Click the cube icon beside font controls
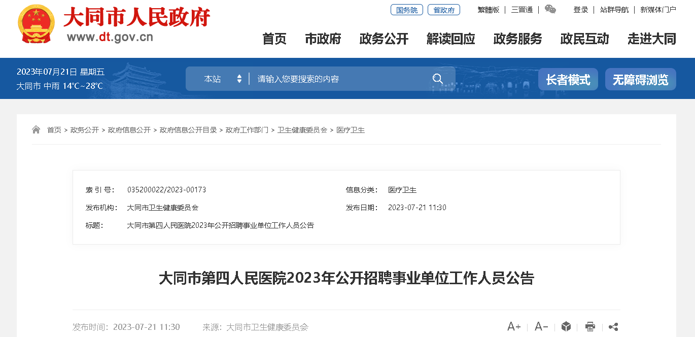 pos(566,326)
